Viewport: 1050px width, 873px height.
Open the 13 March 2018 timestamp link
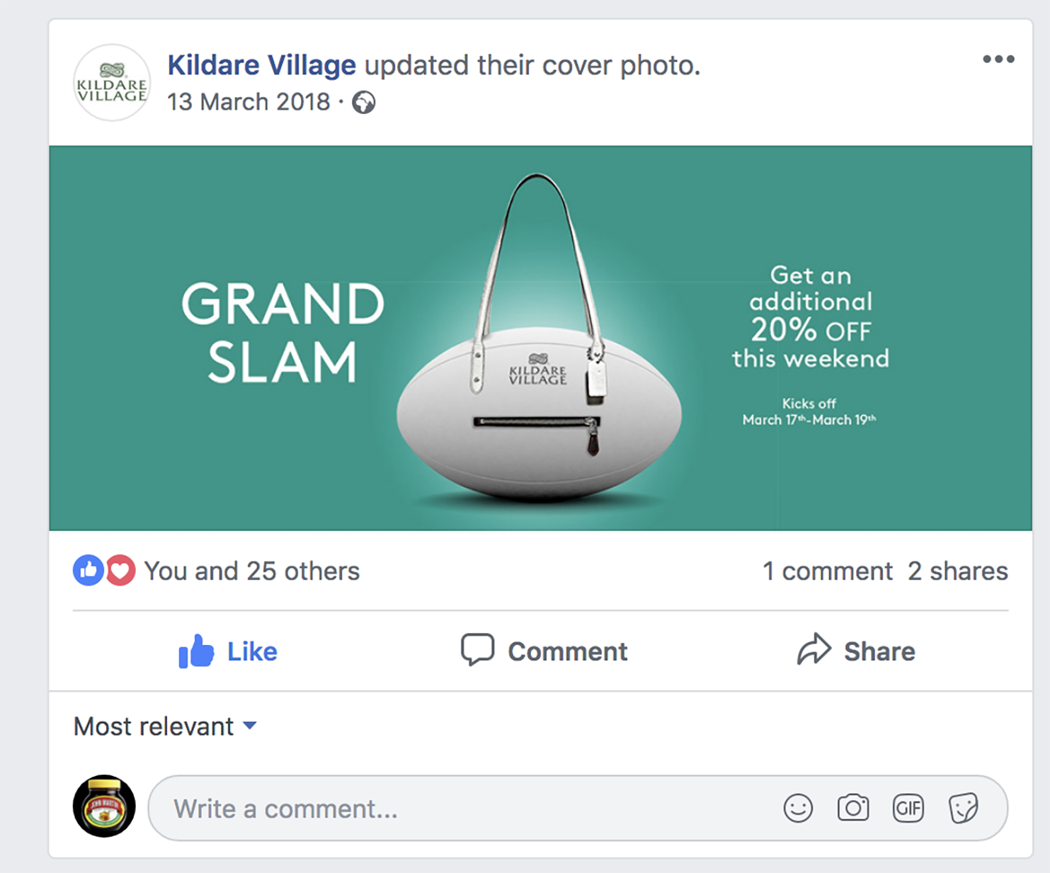(249, 103)
